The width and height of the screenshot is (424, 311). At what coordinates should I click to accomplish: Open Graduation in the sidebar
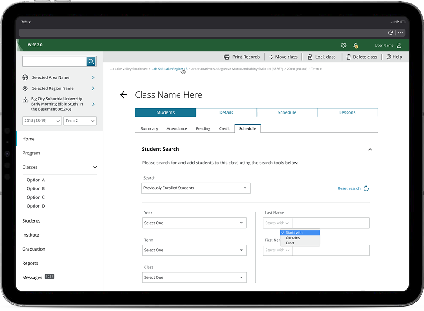point(34,249)
